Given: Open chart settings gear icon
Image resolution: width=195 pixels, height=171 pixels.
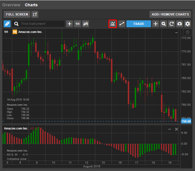Looking at the screenshot, I should (x=188, y=24).
